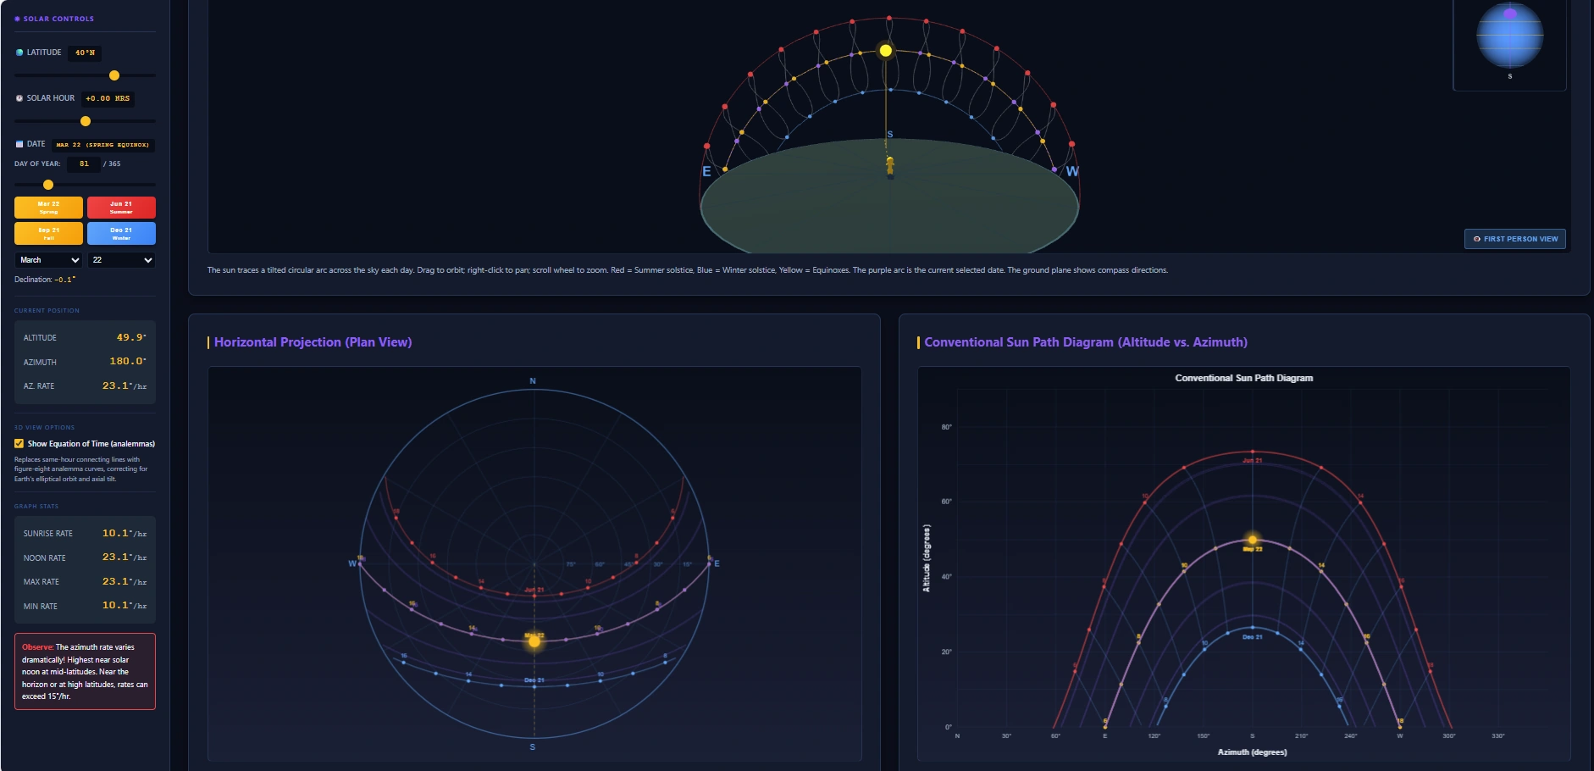Click the N label atop the plan view
The image size is (1594, 771).
[x=533, y=381]
